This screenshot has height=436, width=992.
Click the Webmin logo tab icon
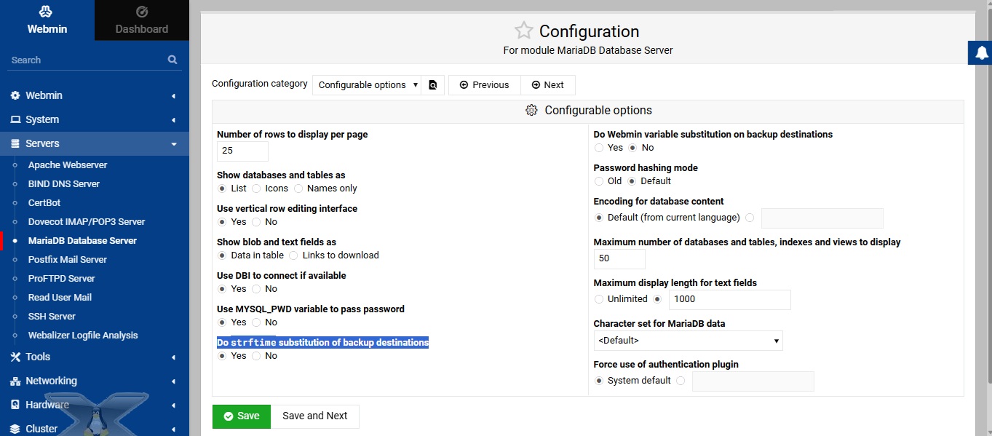pos(47,12)
